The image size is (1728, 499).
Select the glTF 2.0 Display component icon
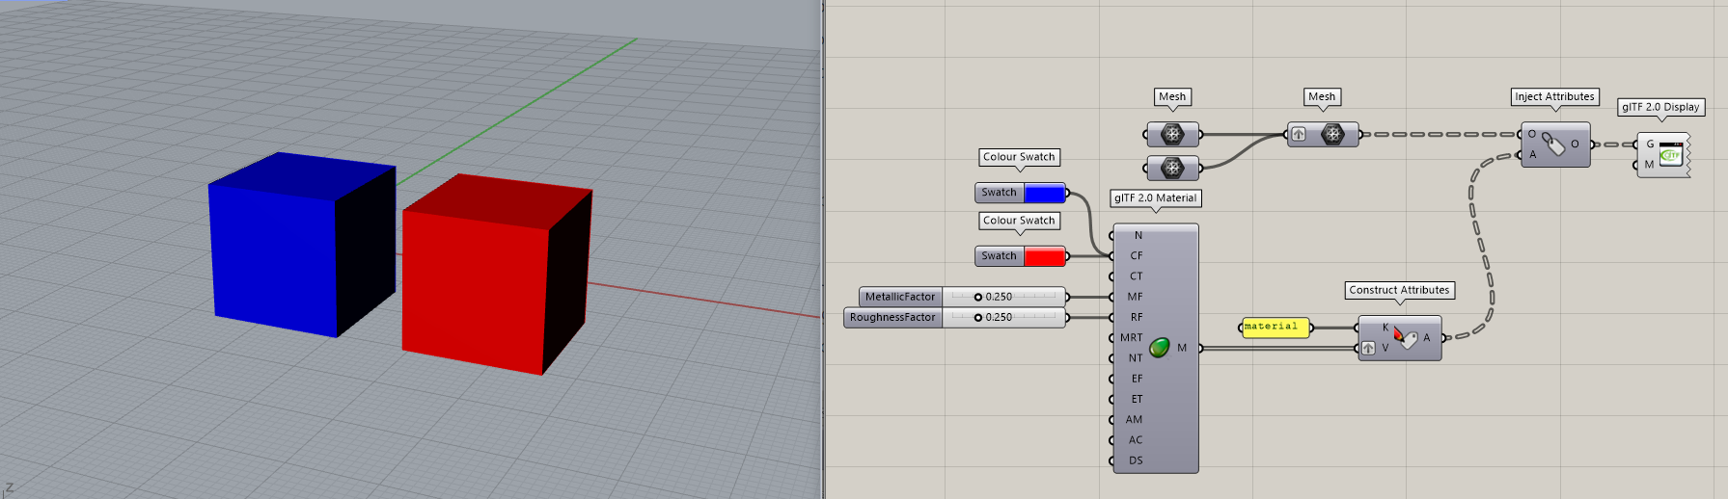(1670, 154)
